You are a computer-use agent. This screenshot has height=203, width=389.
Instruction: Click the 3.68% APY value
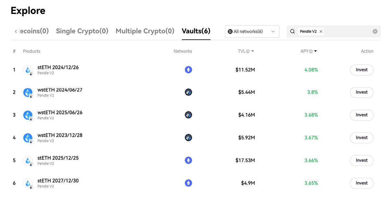point(311,115)
